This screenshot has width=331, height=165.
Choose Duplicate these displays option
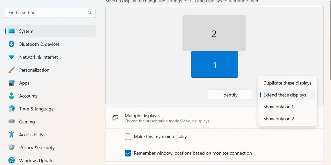coord(287,83)
